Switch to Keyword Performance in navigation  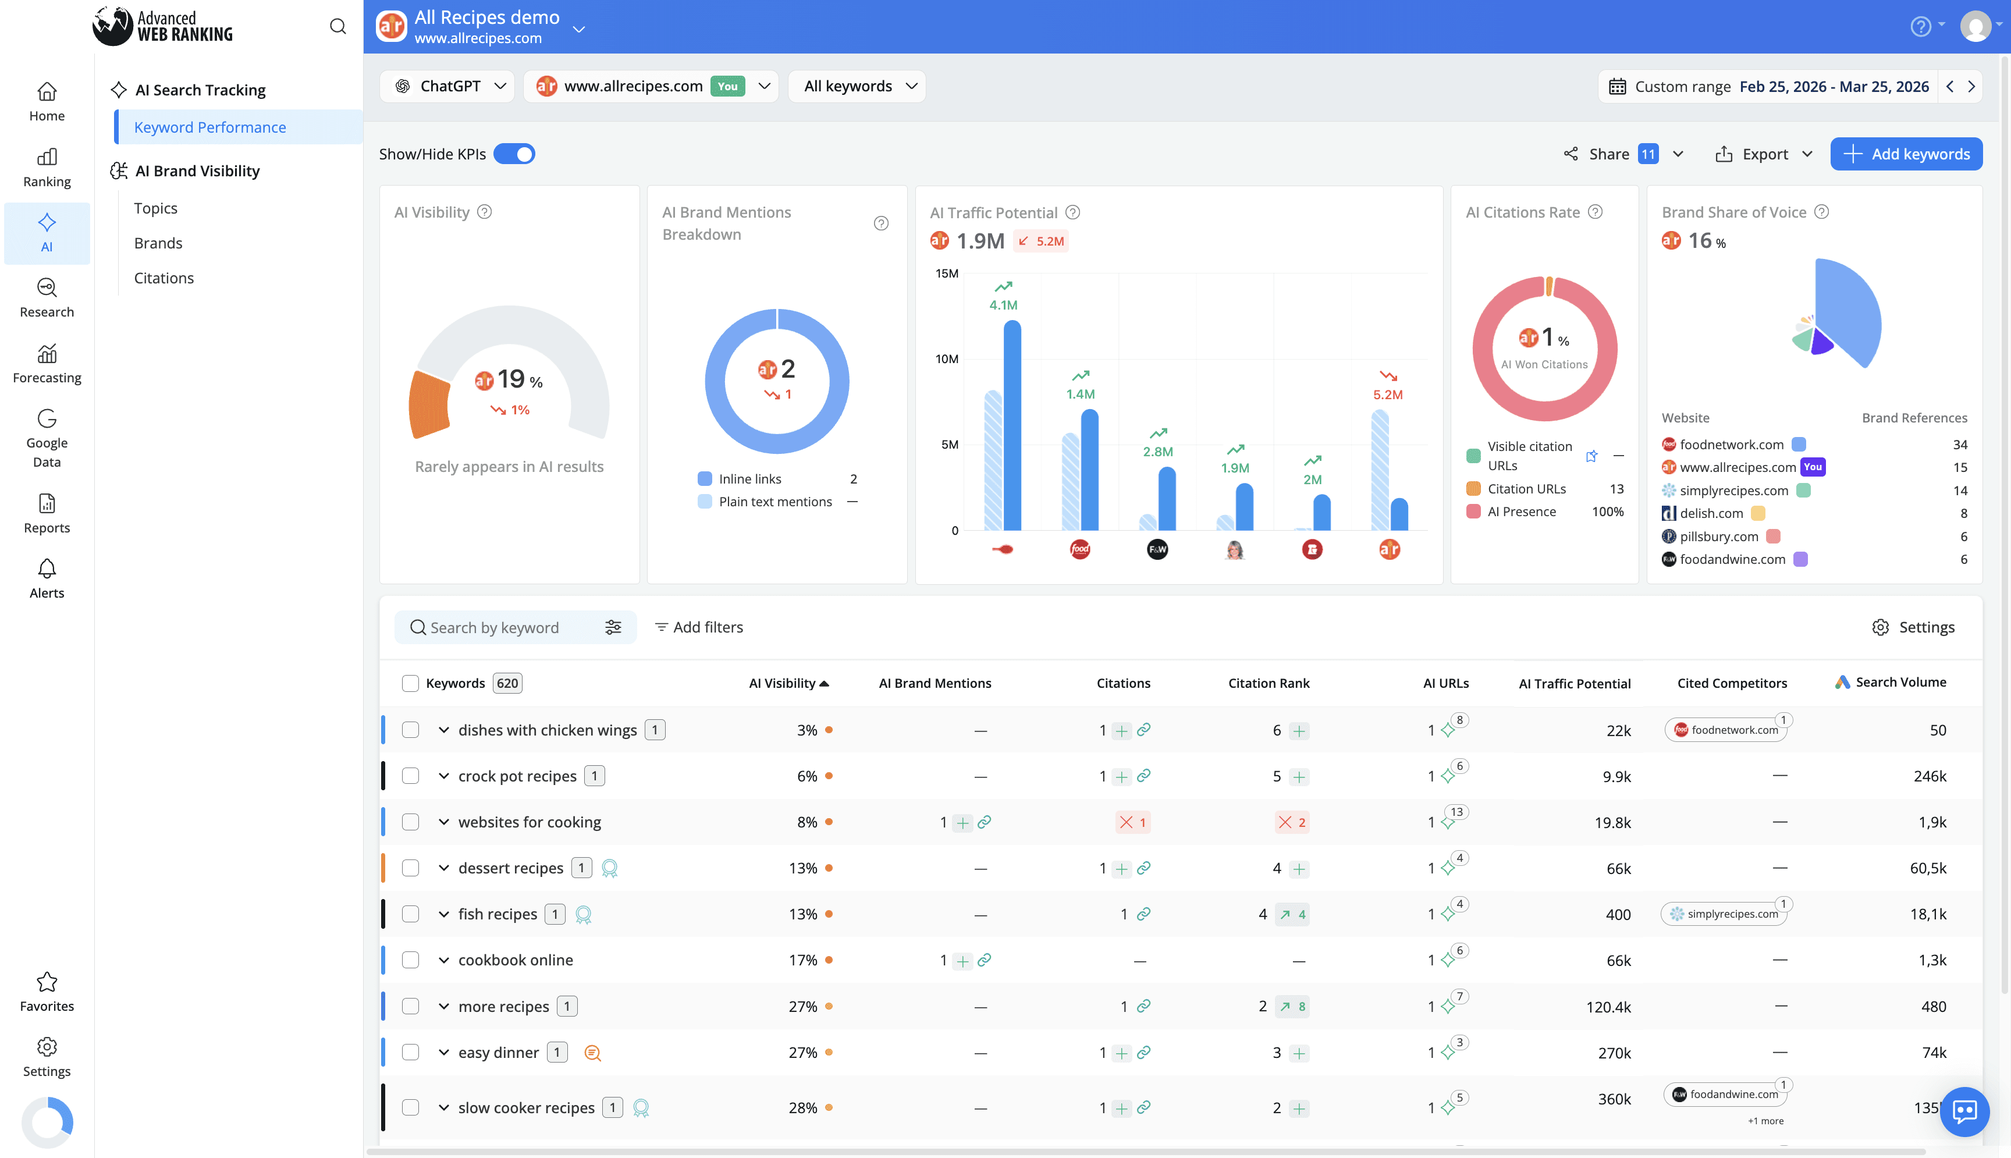pos(210,126)
